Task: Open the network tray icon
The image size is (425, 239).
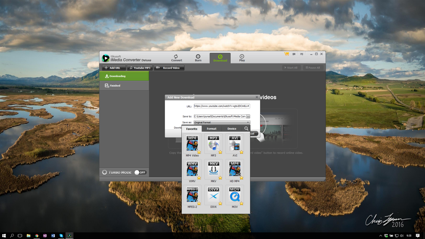Action: coord(396,236)
